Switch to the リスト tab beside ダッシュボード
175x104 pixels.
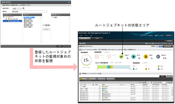(97, 38)
